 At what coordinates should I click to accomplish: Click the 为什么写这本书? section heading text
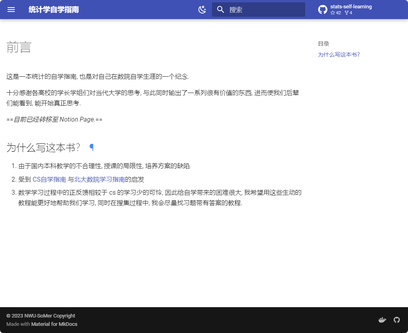pyautogui.click(x=43, y=147)
